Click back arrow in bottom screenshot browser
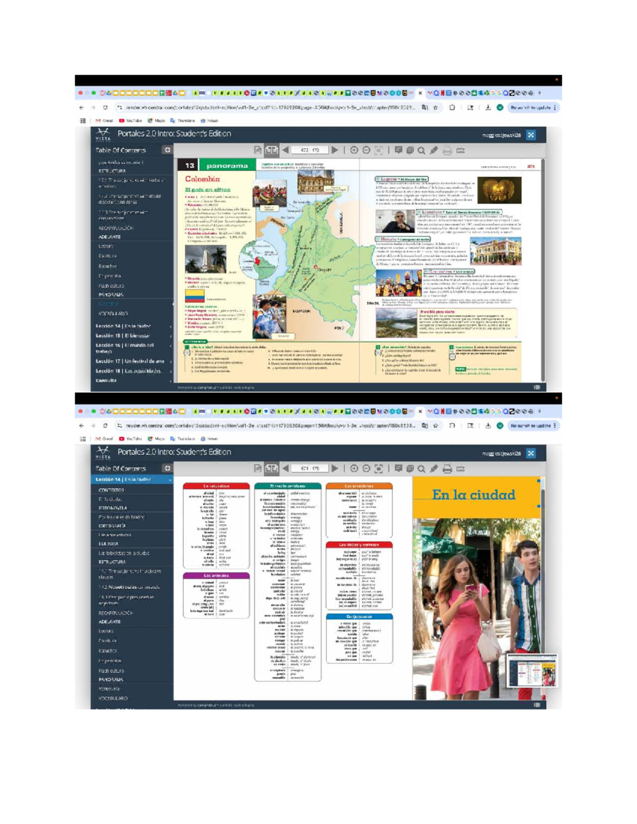This screenshot has height=824, width=637. coord(81,426)
